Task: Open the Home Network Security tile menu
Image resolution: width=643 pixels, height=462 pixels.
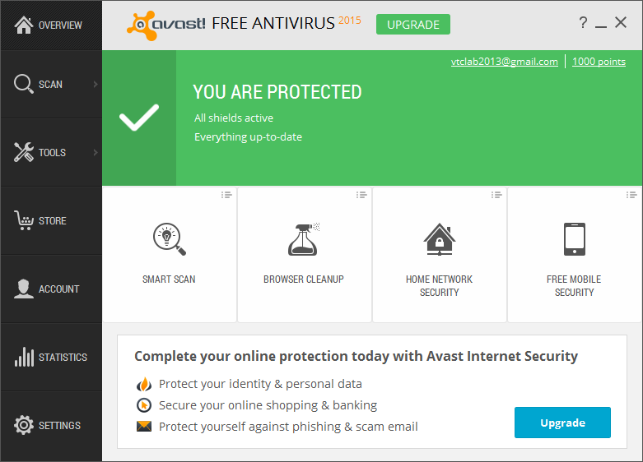Action: point(496,195)
